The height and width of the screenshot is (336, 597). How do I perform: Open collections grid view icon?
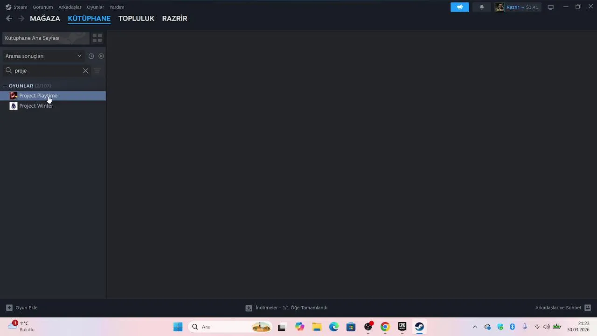tap(97, 38)
